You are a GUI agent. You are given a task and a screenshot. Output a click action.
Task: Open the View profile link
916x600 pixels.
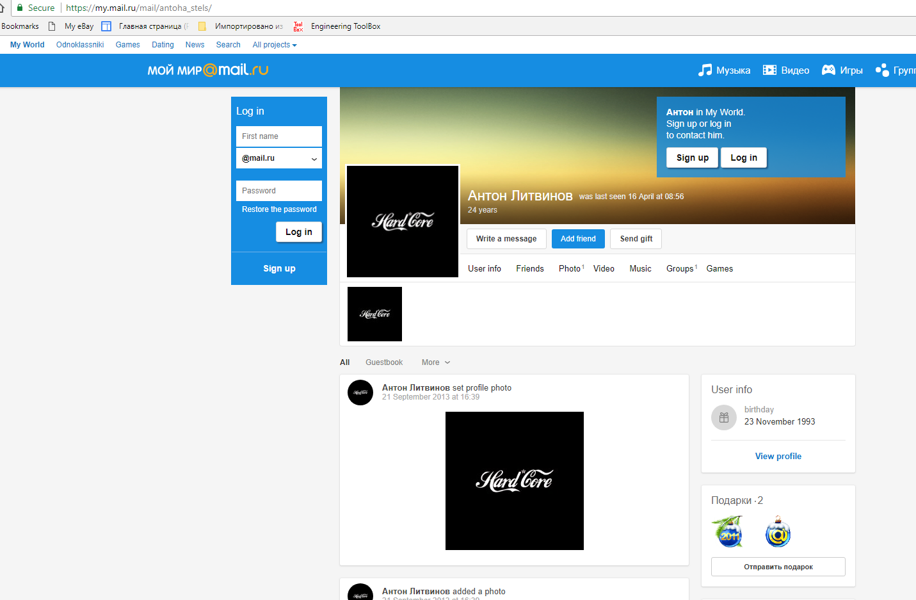click(x=778, y=456)
